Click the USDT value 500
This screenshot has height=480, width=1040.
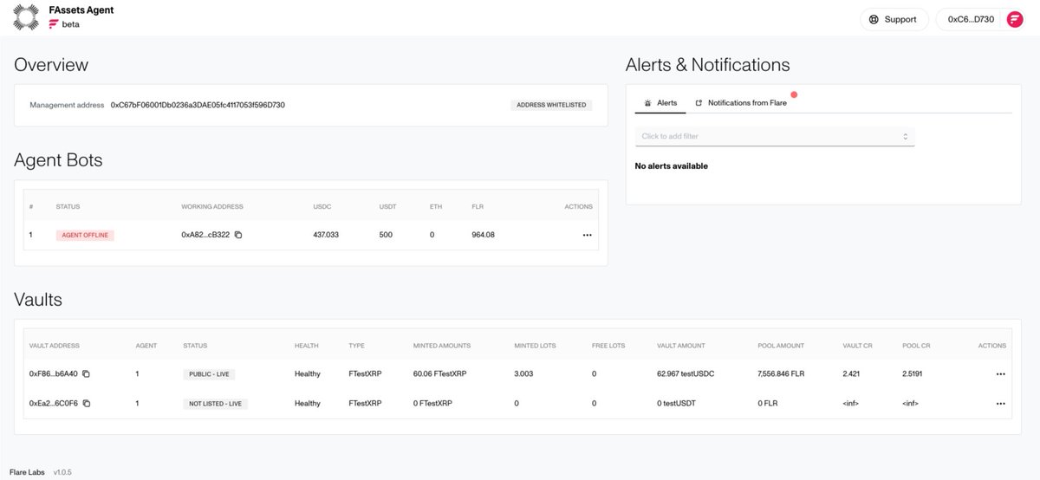[x=386, y=235]
